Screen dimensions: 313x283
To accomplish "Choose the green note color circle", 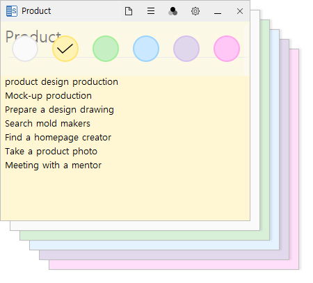I will (106, 49).
